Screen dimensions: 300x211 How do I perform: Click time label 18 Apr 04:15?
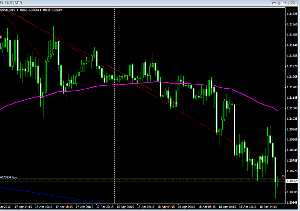166,207
